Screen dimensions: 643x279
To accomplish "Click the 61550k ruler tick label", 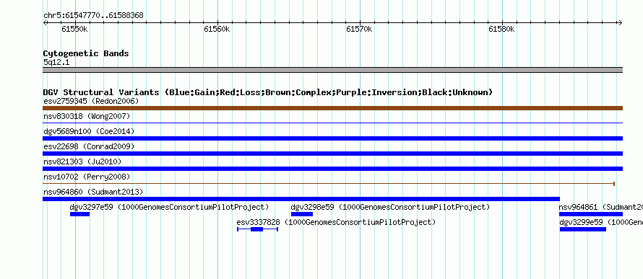I will [x=74, y=29].
